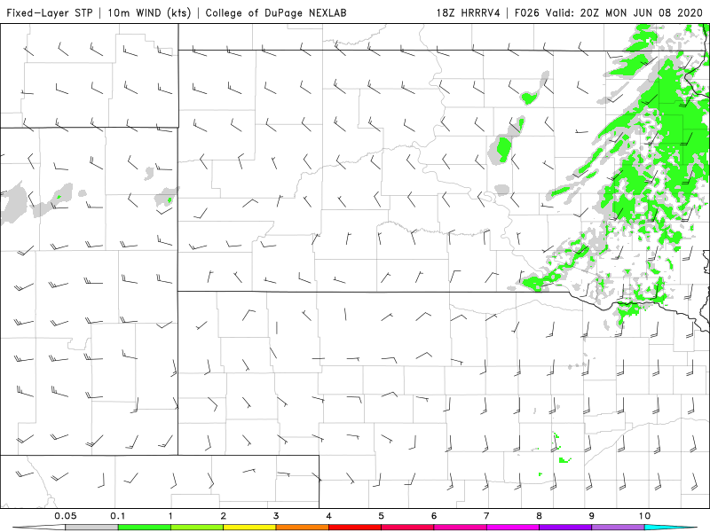710x532 pixels.
Task: Click the 'F026' forecast hour text
Action: click(x=527, y=12)
